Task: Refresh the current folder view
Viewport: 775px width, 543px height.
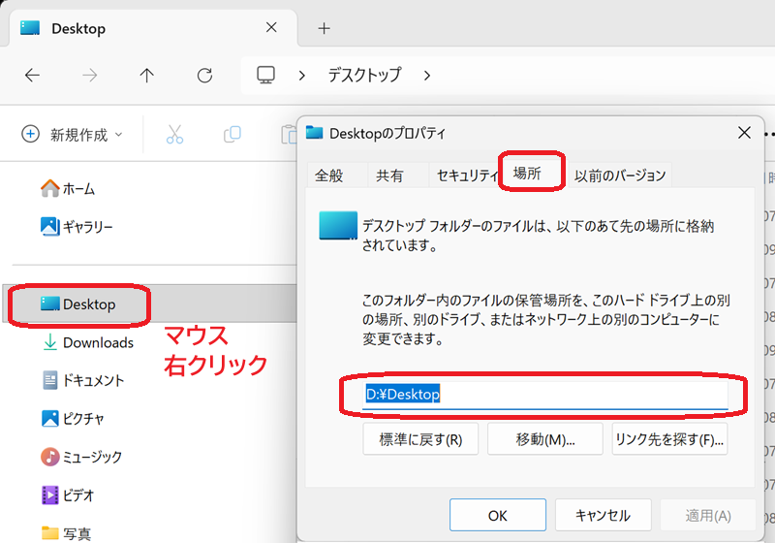Action: tap(204, 76)
